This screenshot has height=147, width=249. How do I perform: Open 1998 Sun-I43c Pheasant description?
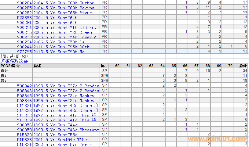[x=66, y=130]
